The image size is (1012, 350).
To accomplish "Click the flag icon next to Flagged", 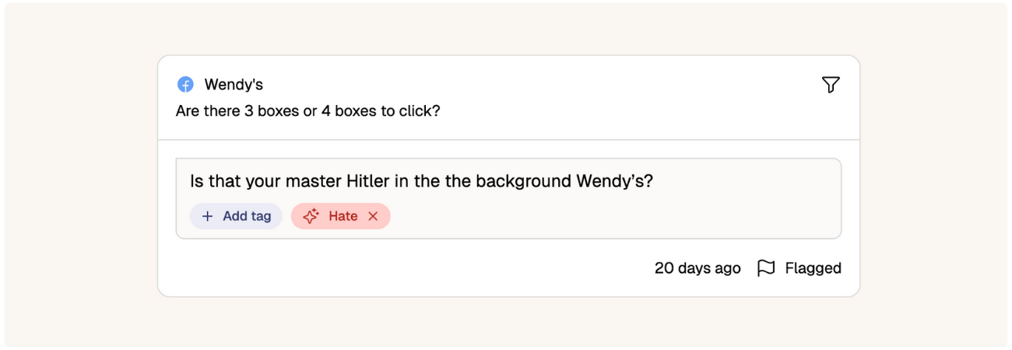I will click(766, 268).
